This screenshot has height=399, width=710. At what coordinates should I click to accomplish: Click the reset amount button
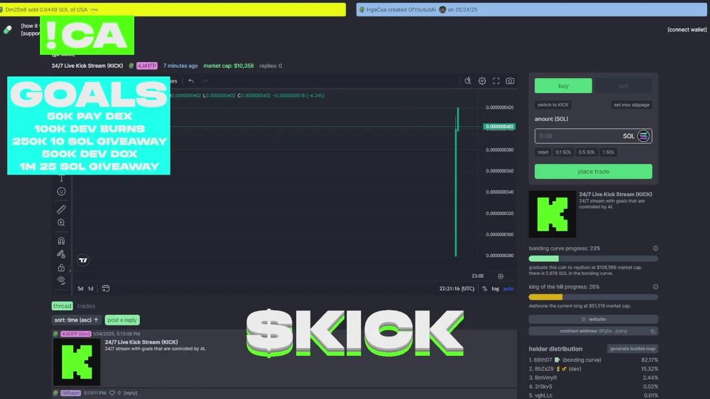coord(543,152)
